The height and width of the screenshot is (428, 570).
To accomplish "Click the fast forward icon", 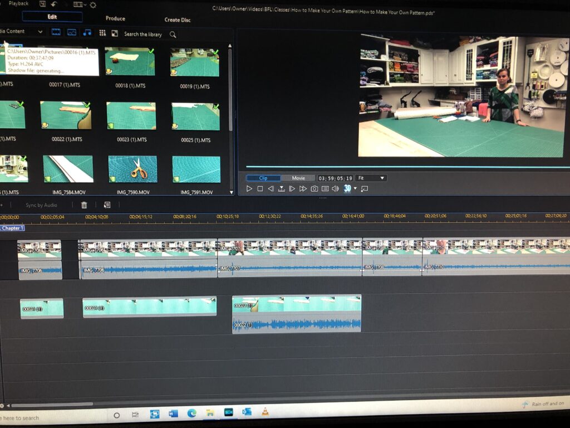I will (303, 189).
